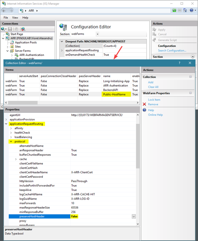Image resolution: width=198 pixels, height=241 pixels.
Task: Click the Cancel icon in Actions pane
Action: click(x=154, y=34)
